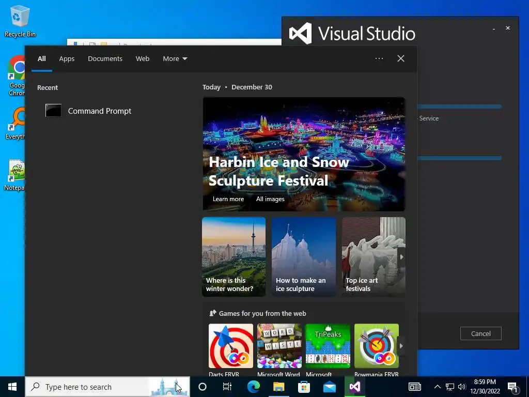
Task: Click 'Games for you from the web' heading
Action: click(x=262, y=313)
